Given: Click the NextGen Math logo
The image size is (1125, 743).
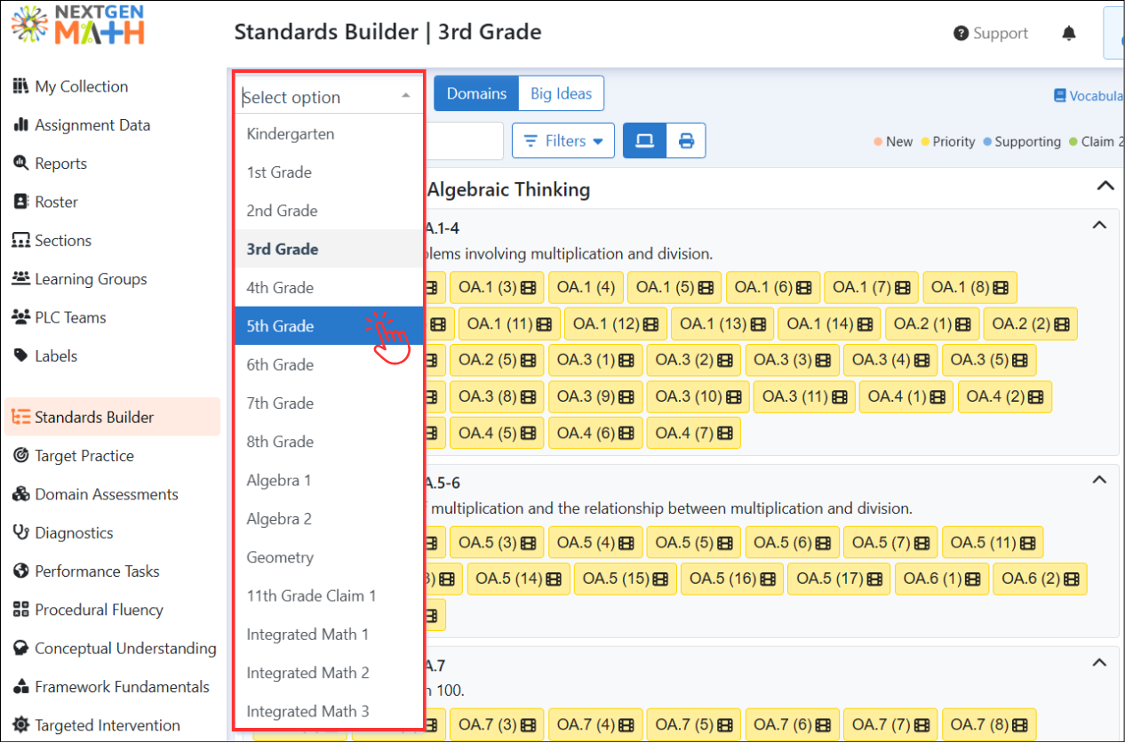Looking at the screenshot, I should coord(78,25).
